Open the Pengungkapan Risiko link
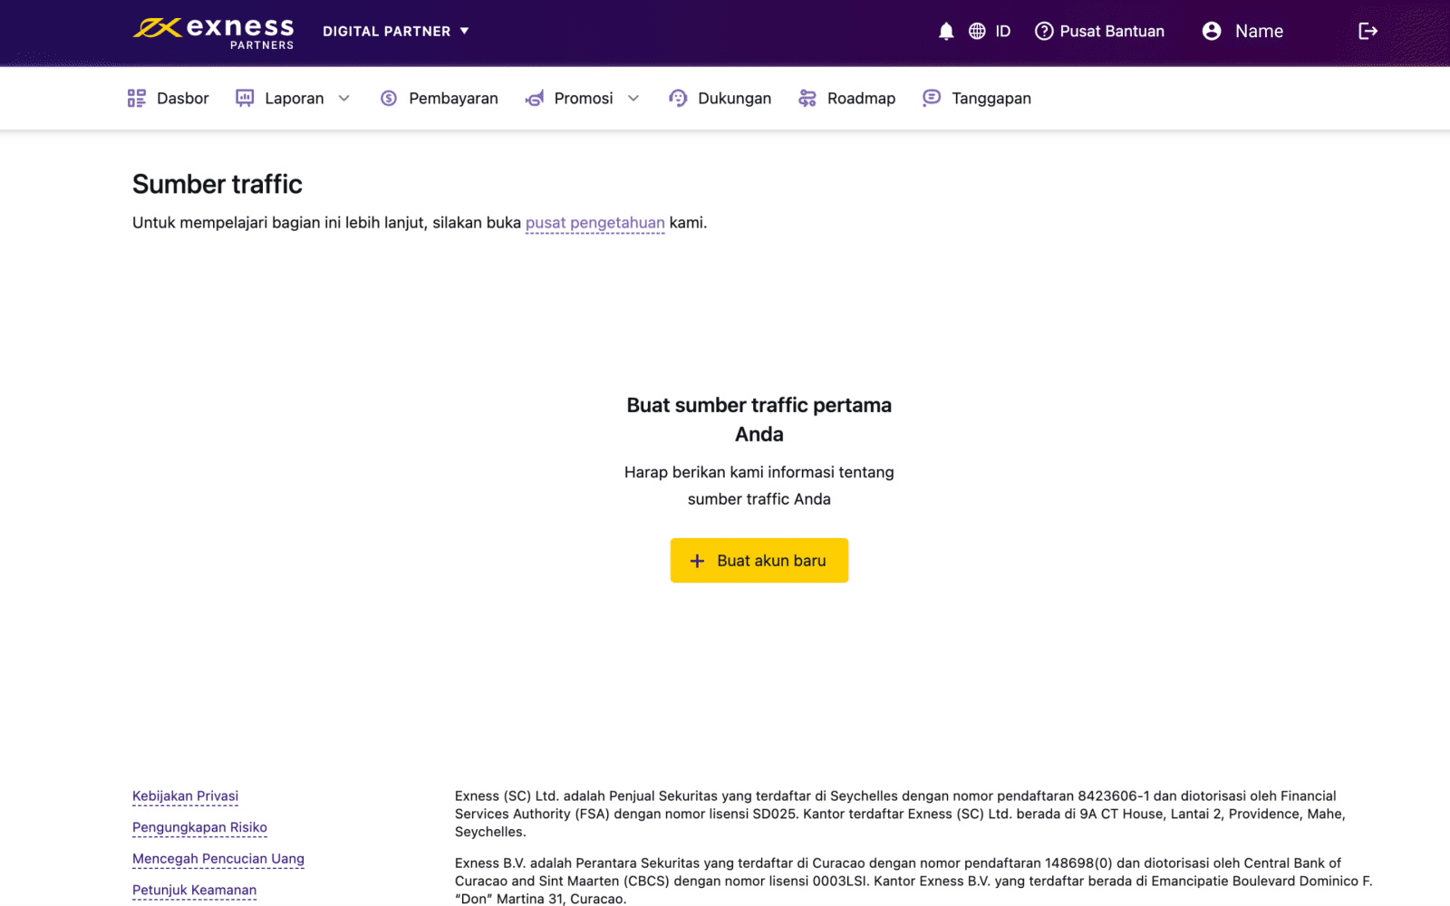This screenshot has width=1450, height=906. pyautogui.click(x=199, y=827)
